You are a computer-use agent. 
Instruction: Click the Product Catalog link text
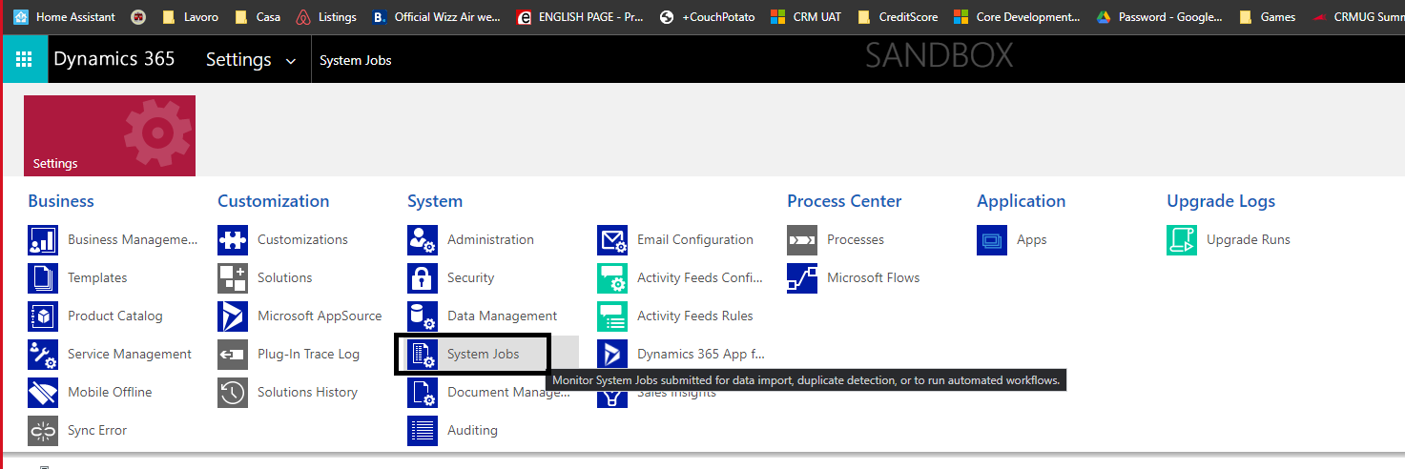115,316
